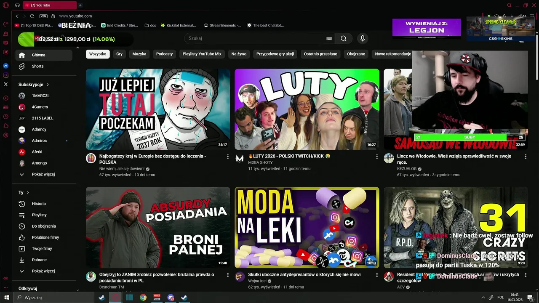The image size is (539, 303).
Task: Open the LUTY Polski Twitch/Kick video thumbnail
Action: (x=307, y=109)
